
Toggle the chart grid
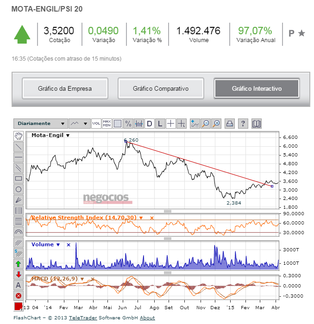pyautogui.click(x=118, y=124)
